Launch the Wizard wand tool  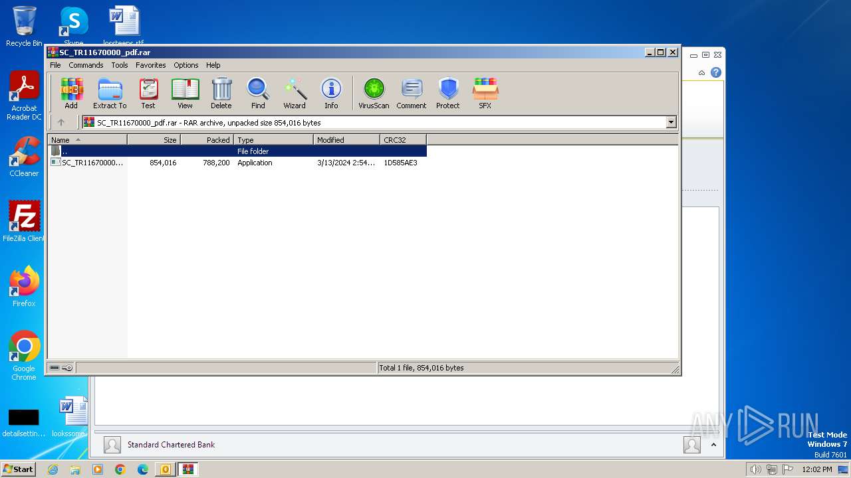coord(295,94)
